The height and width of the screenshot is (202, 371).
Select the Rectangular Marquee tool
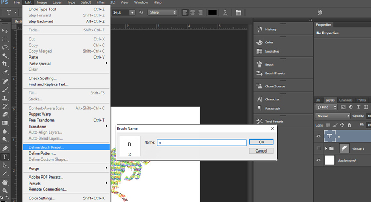(5, 39)
